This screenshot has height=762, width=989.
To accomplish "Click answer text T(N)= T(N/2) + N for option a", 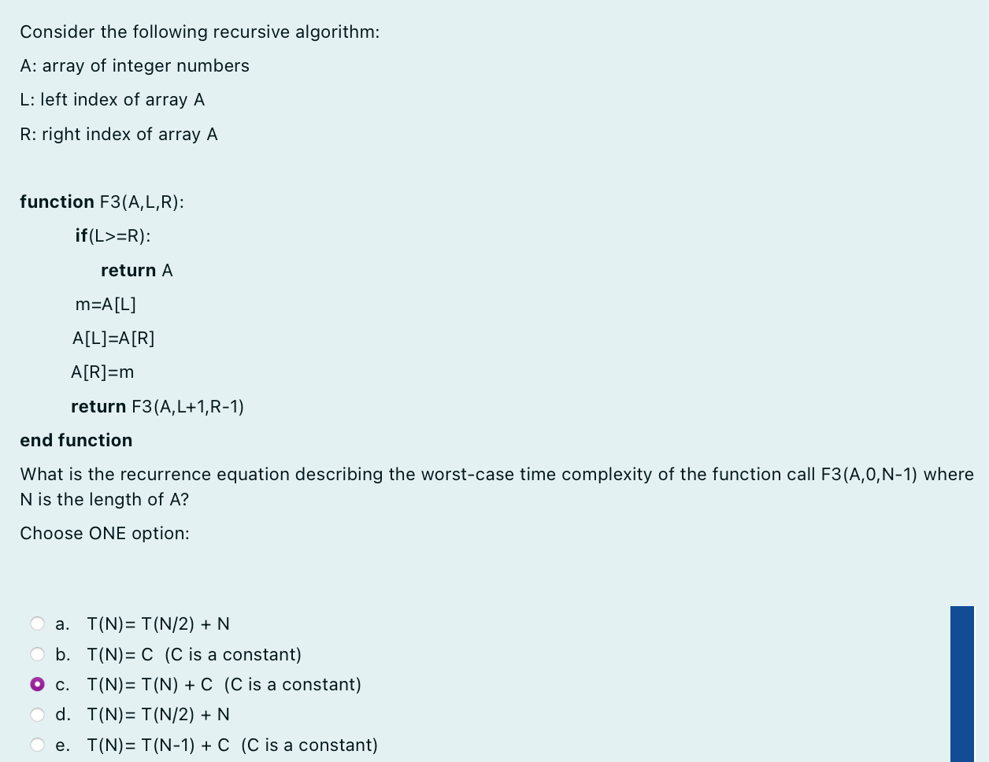I will click(159, 623).
